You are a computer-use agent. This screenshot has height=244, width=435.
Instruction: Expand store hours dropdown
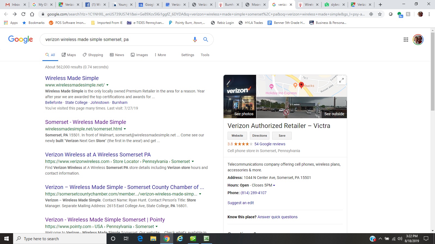274,185
